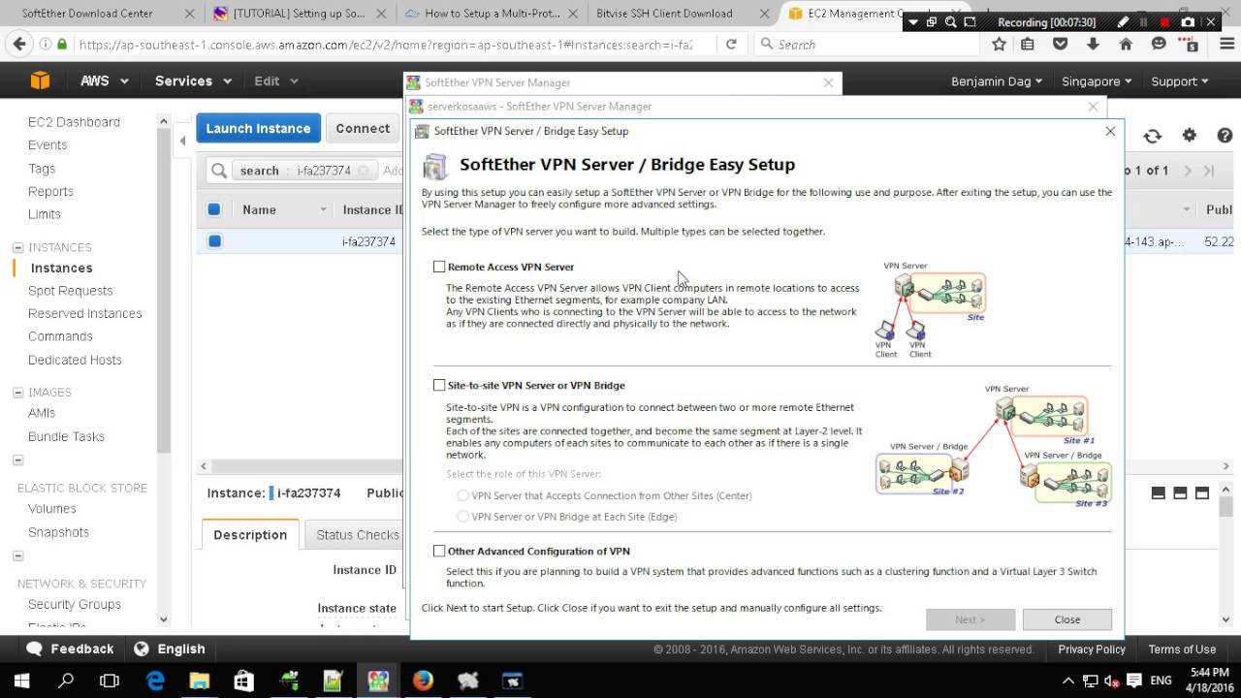Click the chat smiley icon in Firefox toolbar

coord(1159,44)
